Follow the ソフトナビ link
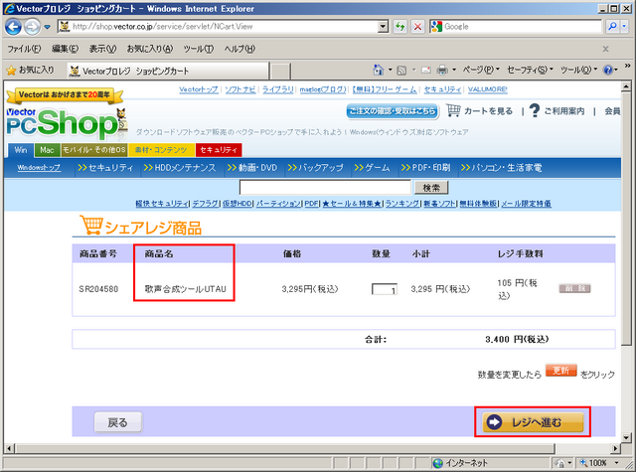The image size is (636, 472). pos(240,89)
